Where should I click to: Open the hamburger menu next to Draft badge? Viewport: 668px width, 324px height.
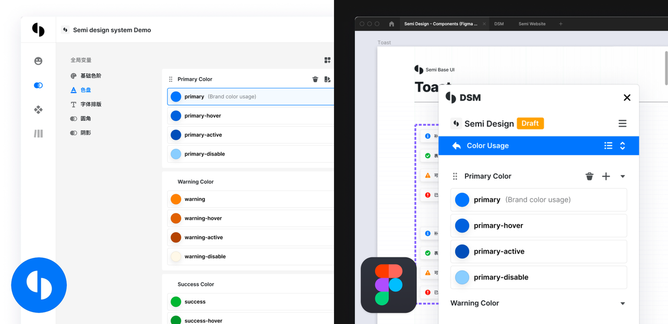pos(622,123)
